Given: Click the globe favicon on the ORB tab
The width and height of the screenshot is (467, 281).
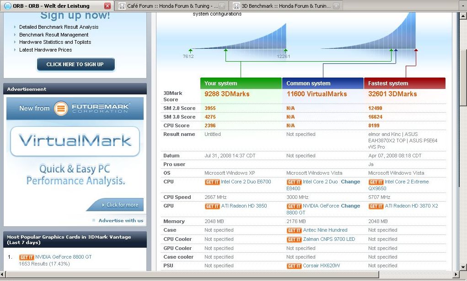Looking at the screenshot, I should (x=8, y=5).
